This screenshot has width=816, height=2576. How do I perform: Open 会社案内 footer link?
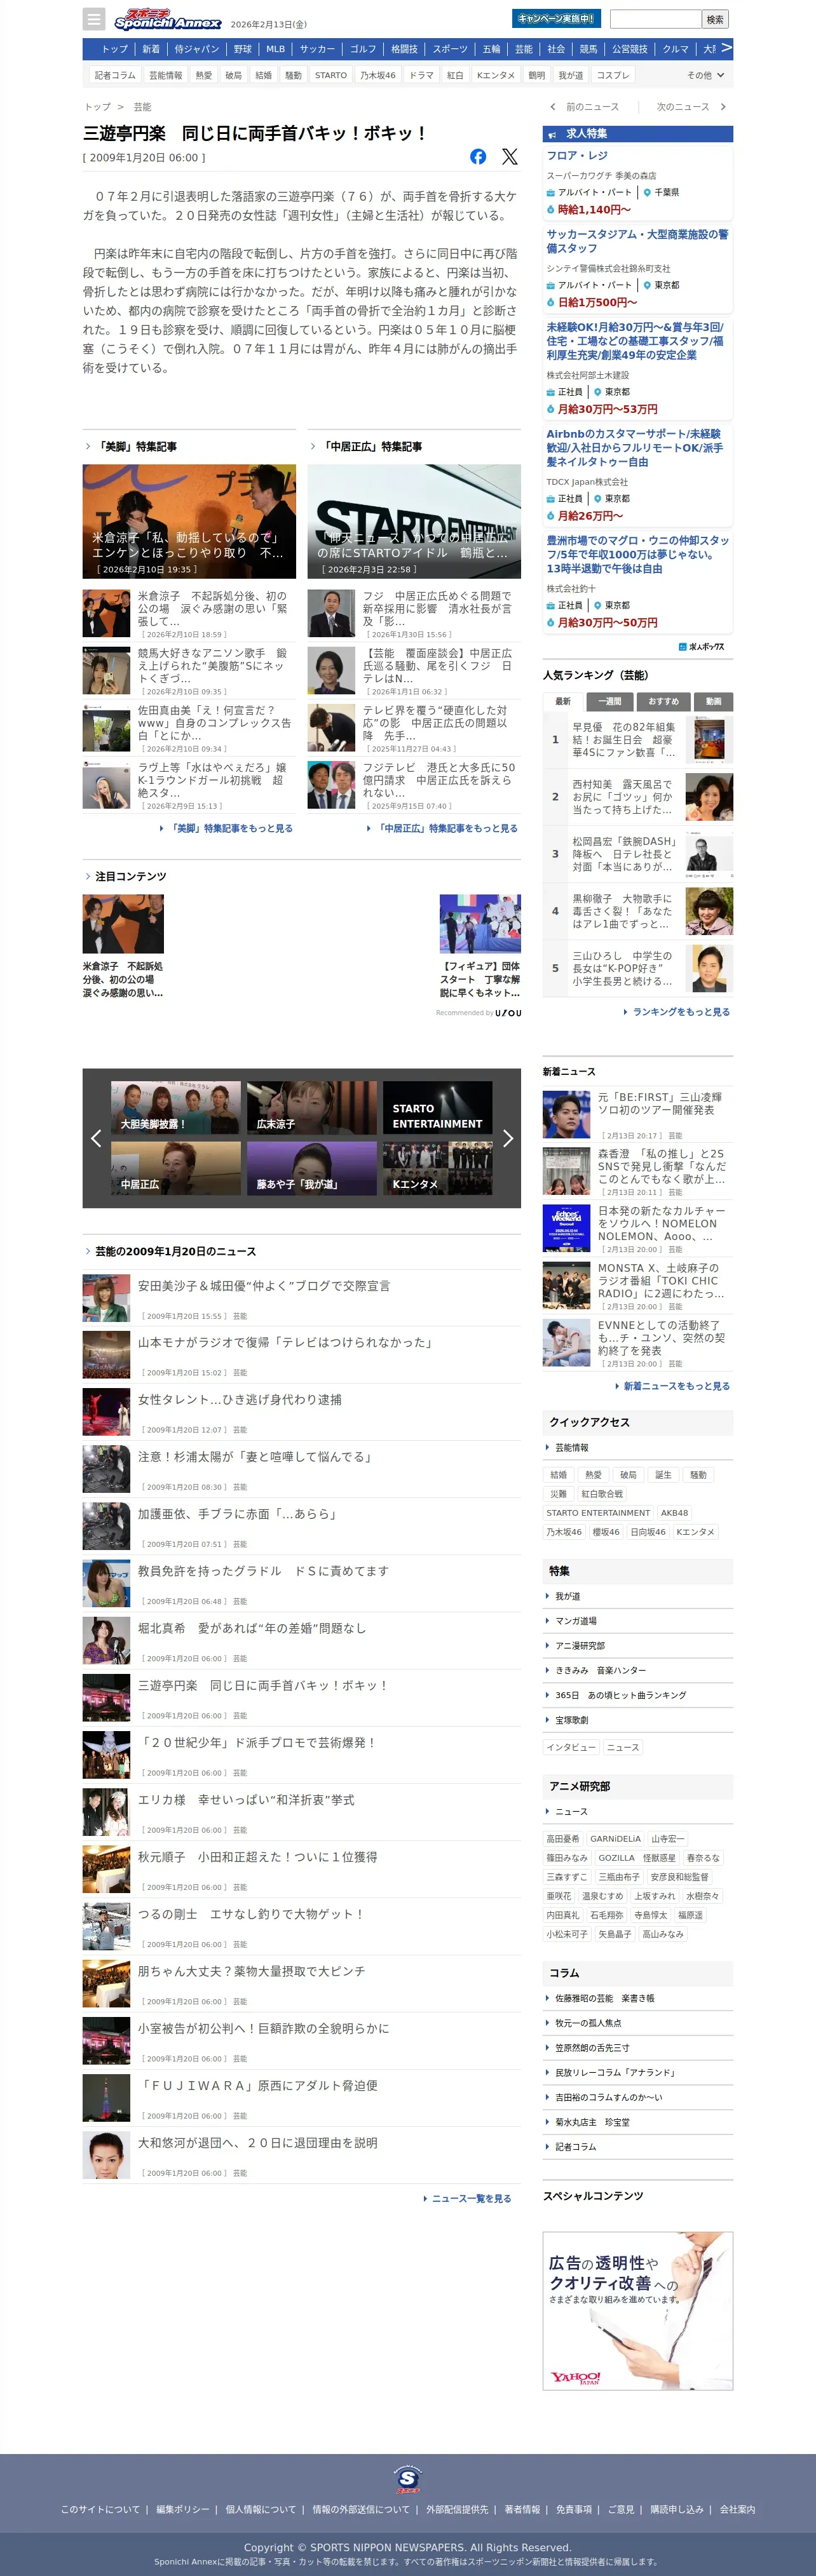click(x=738, y=2510)
